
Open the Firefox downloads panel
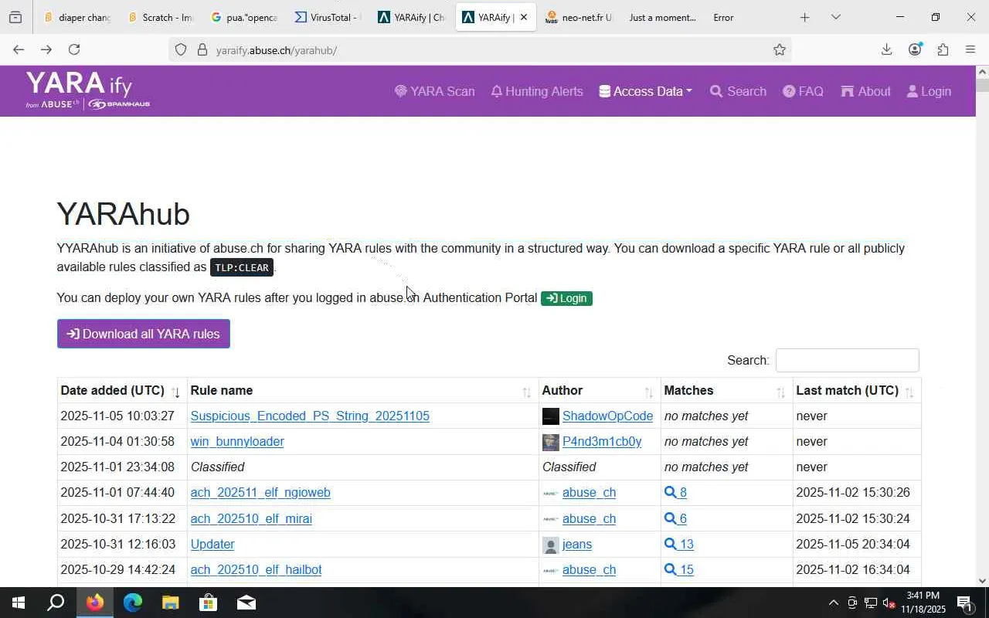click(x=886, y=49)
